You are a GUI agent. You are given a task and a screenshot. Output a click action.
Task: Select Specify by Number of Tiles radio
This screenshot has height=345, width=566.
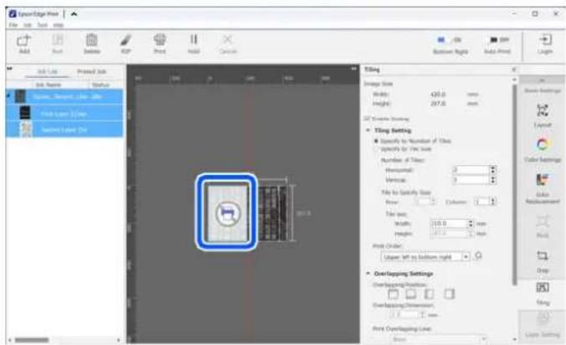click(x=376, y=141)
